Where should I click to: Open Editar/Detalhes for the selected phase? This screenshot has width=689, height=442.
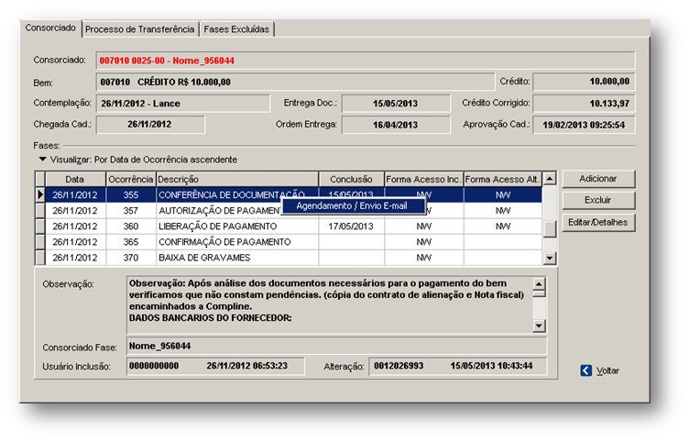tap(598, 222)
